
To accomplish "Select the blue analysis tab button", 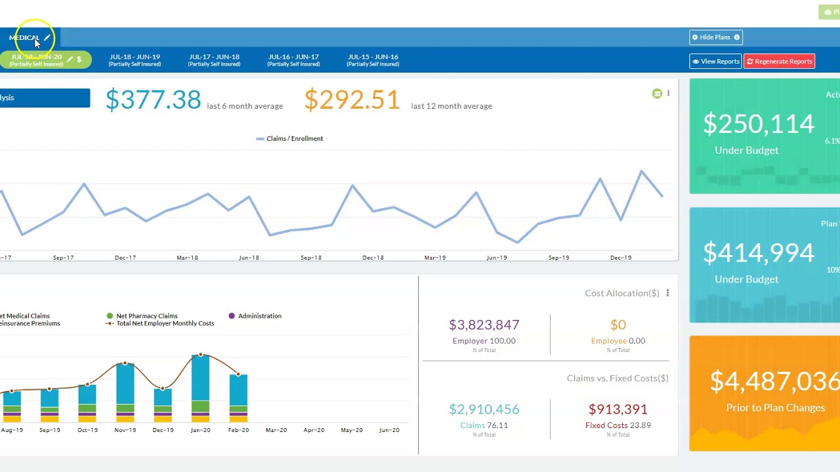I will [45, 98].
